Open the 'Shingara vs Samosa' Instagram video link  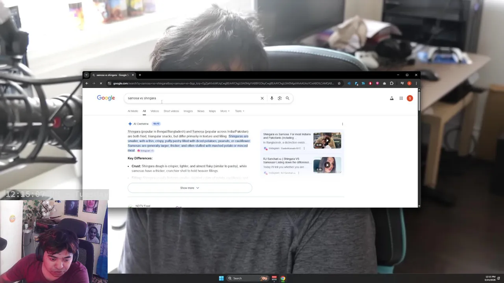pyautogui.click(x=287, y=136)
